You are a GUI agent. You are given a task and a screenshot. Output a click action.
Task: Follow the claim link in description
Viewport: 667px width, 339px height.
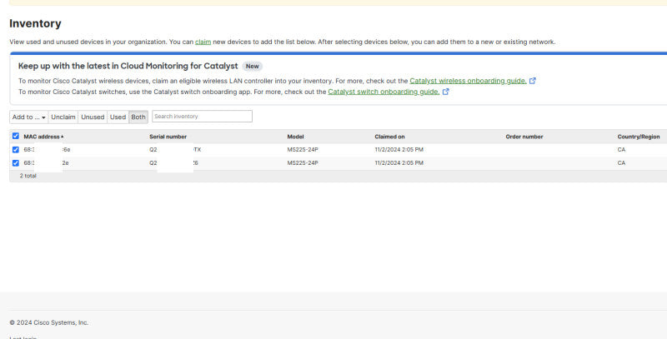point(203,42)
